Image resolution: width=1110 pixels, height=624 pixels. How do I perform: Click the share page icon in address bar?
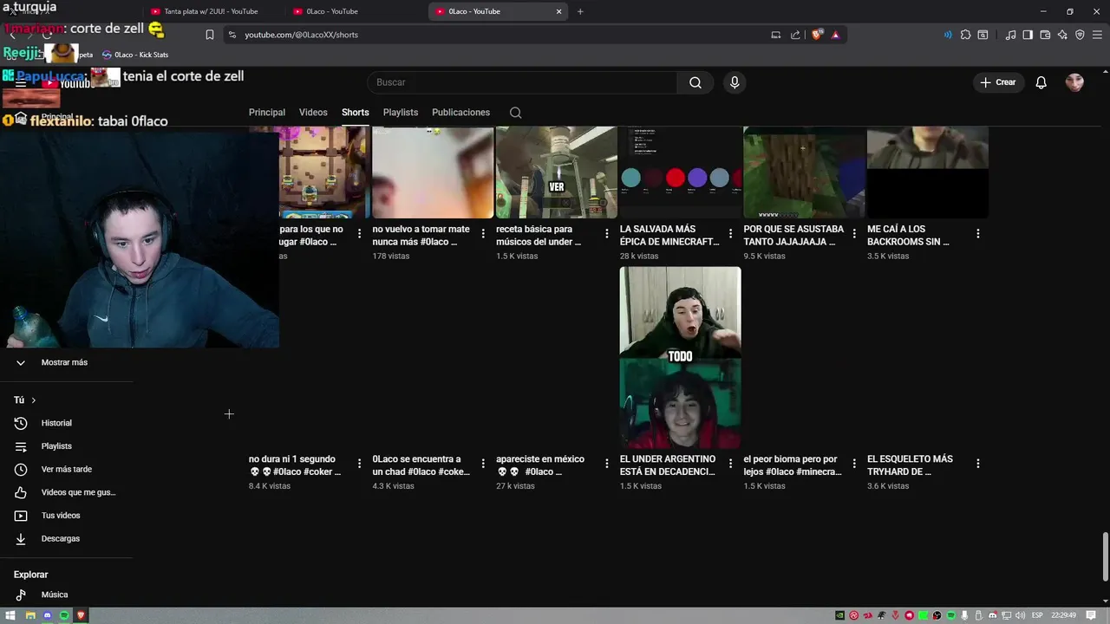(795, 35)
